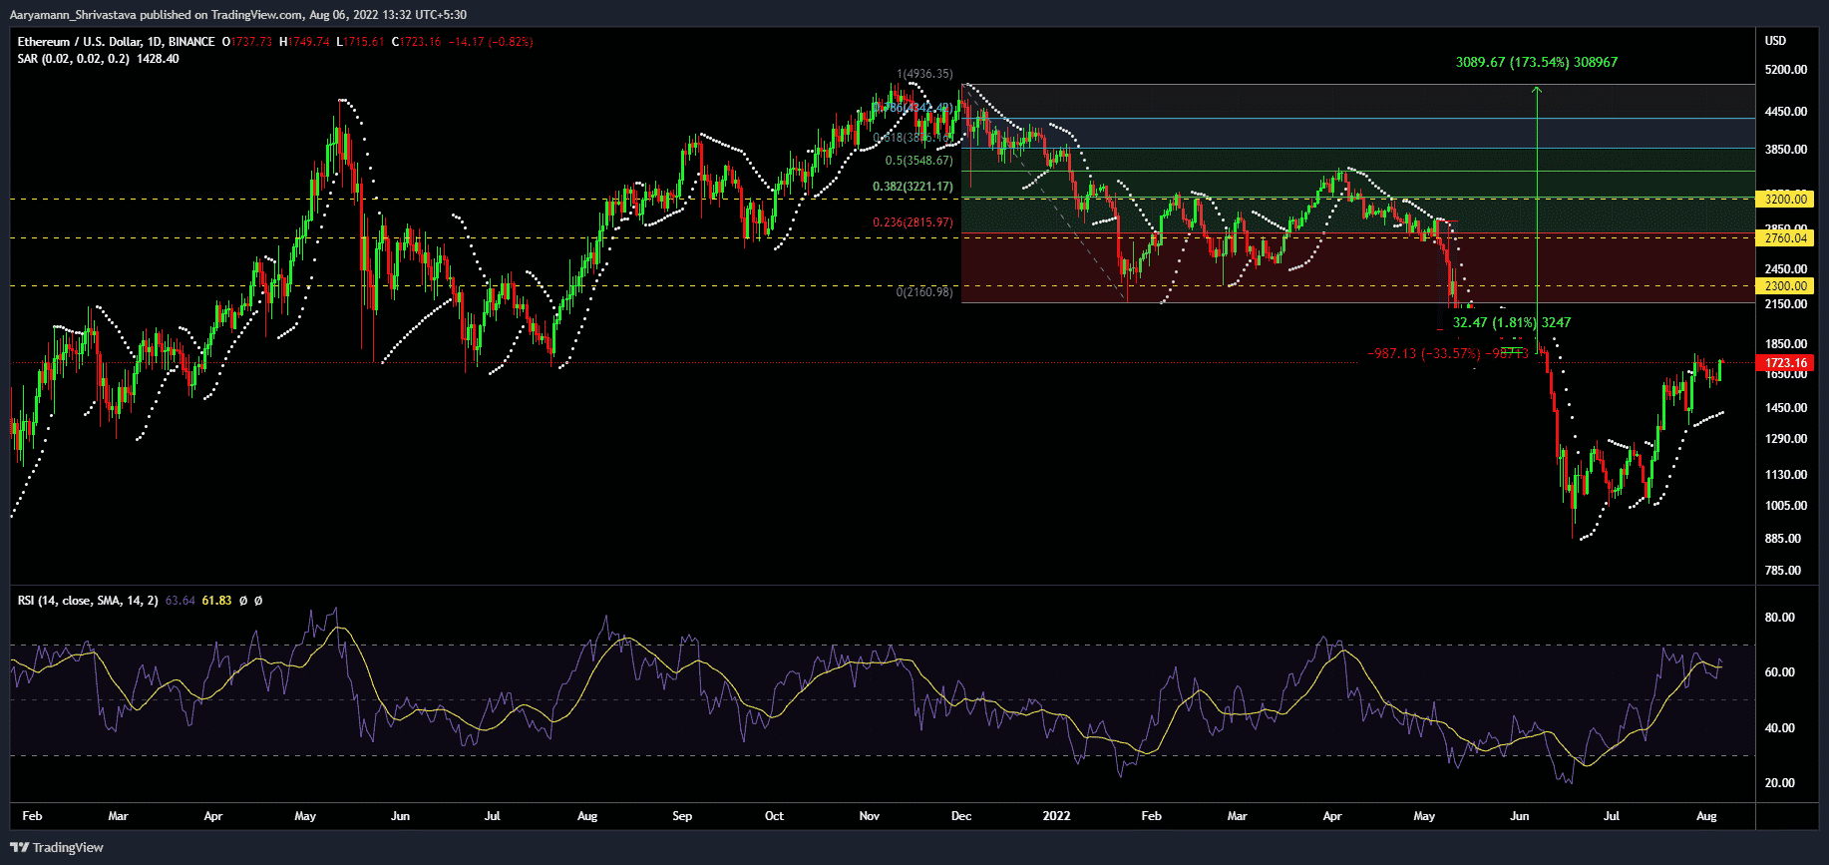The image size is (1829, 865).
Task: Click the high price value H1749.74
Action: [x=304, y=42]
